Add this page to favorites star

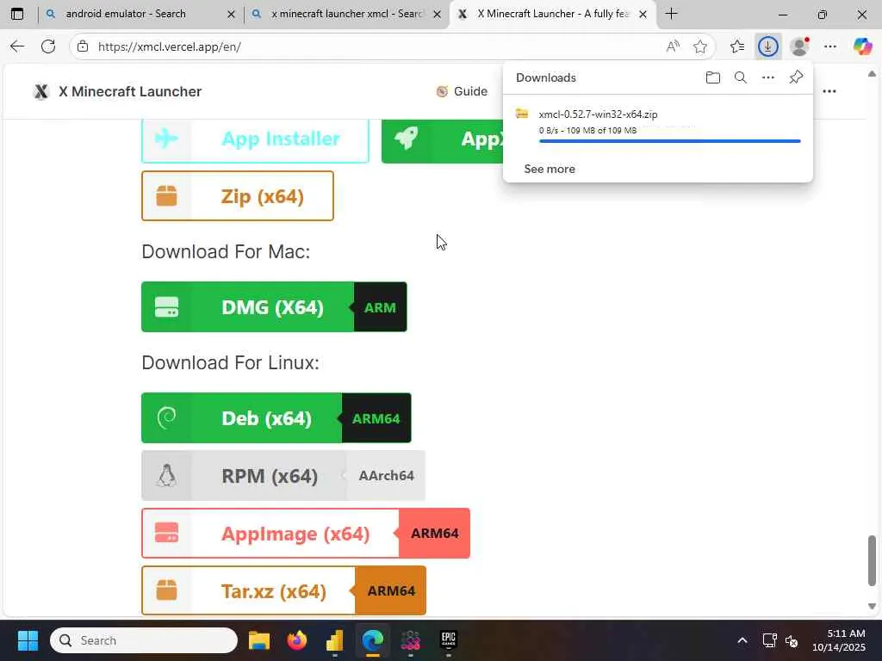click(x=700, y=46)
